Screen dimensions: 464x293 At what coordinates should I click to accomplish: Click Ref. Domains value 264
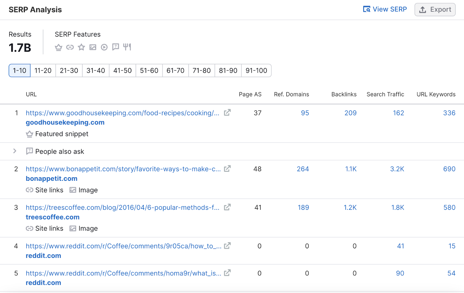(303, 169)
